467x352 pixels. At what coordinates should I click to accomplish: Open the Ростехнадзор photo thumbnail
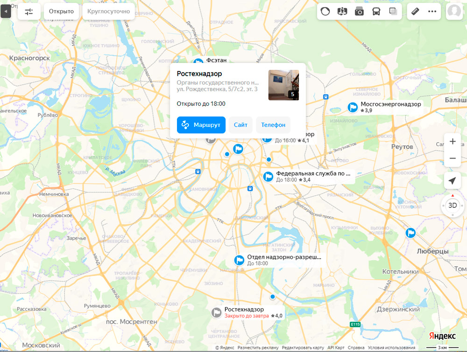click(283, 85)
